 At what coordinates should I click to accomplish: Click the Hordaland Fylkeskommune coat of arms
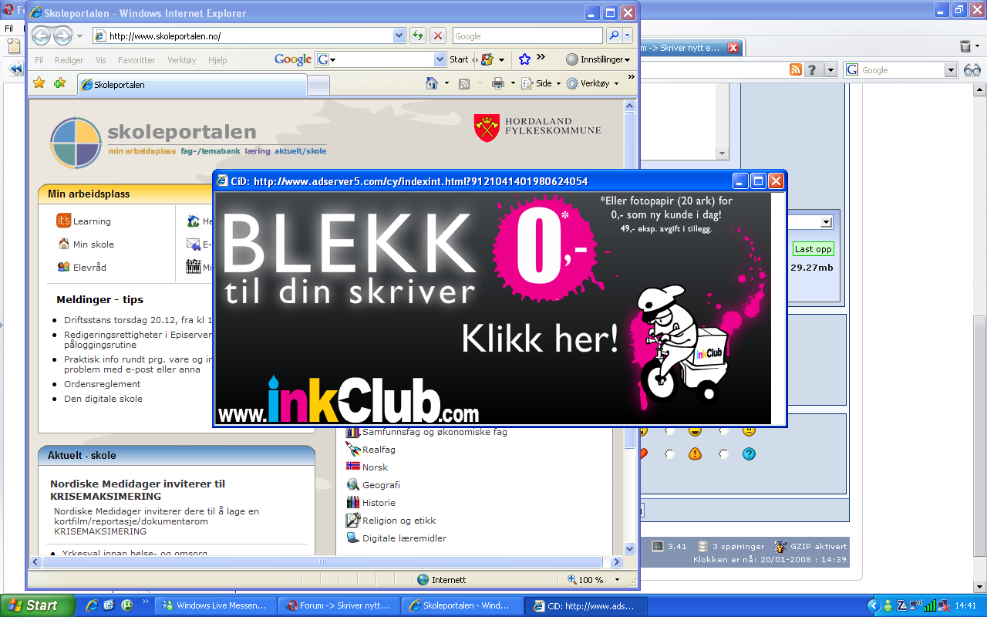(x=487, y=128)
